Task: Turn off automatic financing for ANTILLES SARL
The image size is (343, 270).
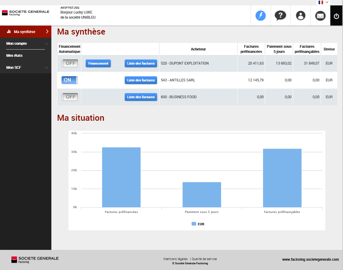Action: coord(70,80)
